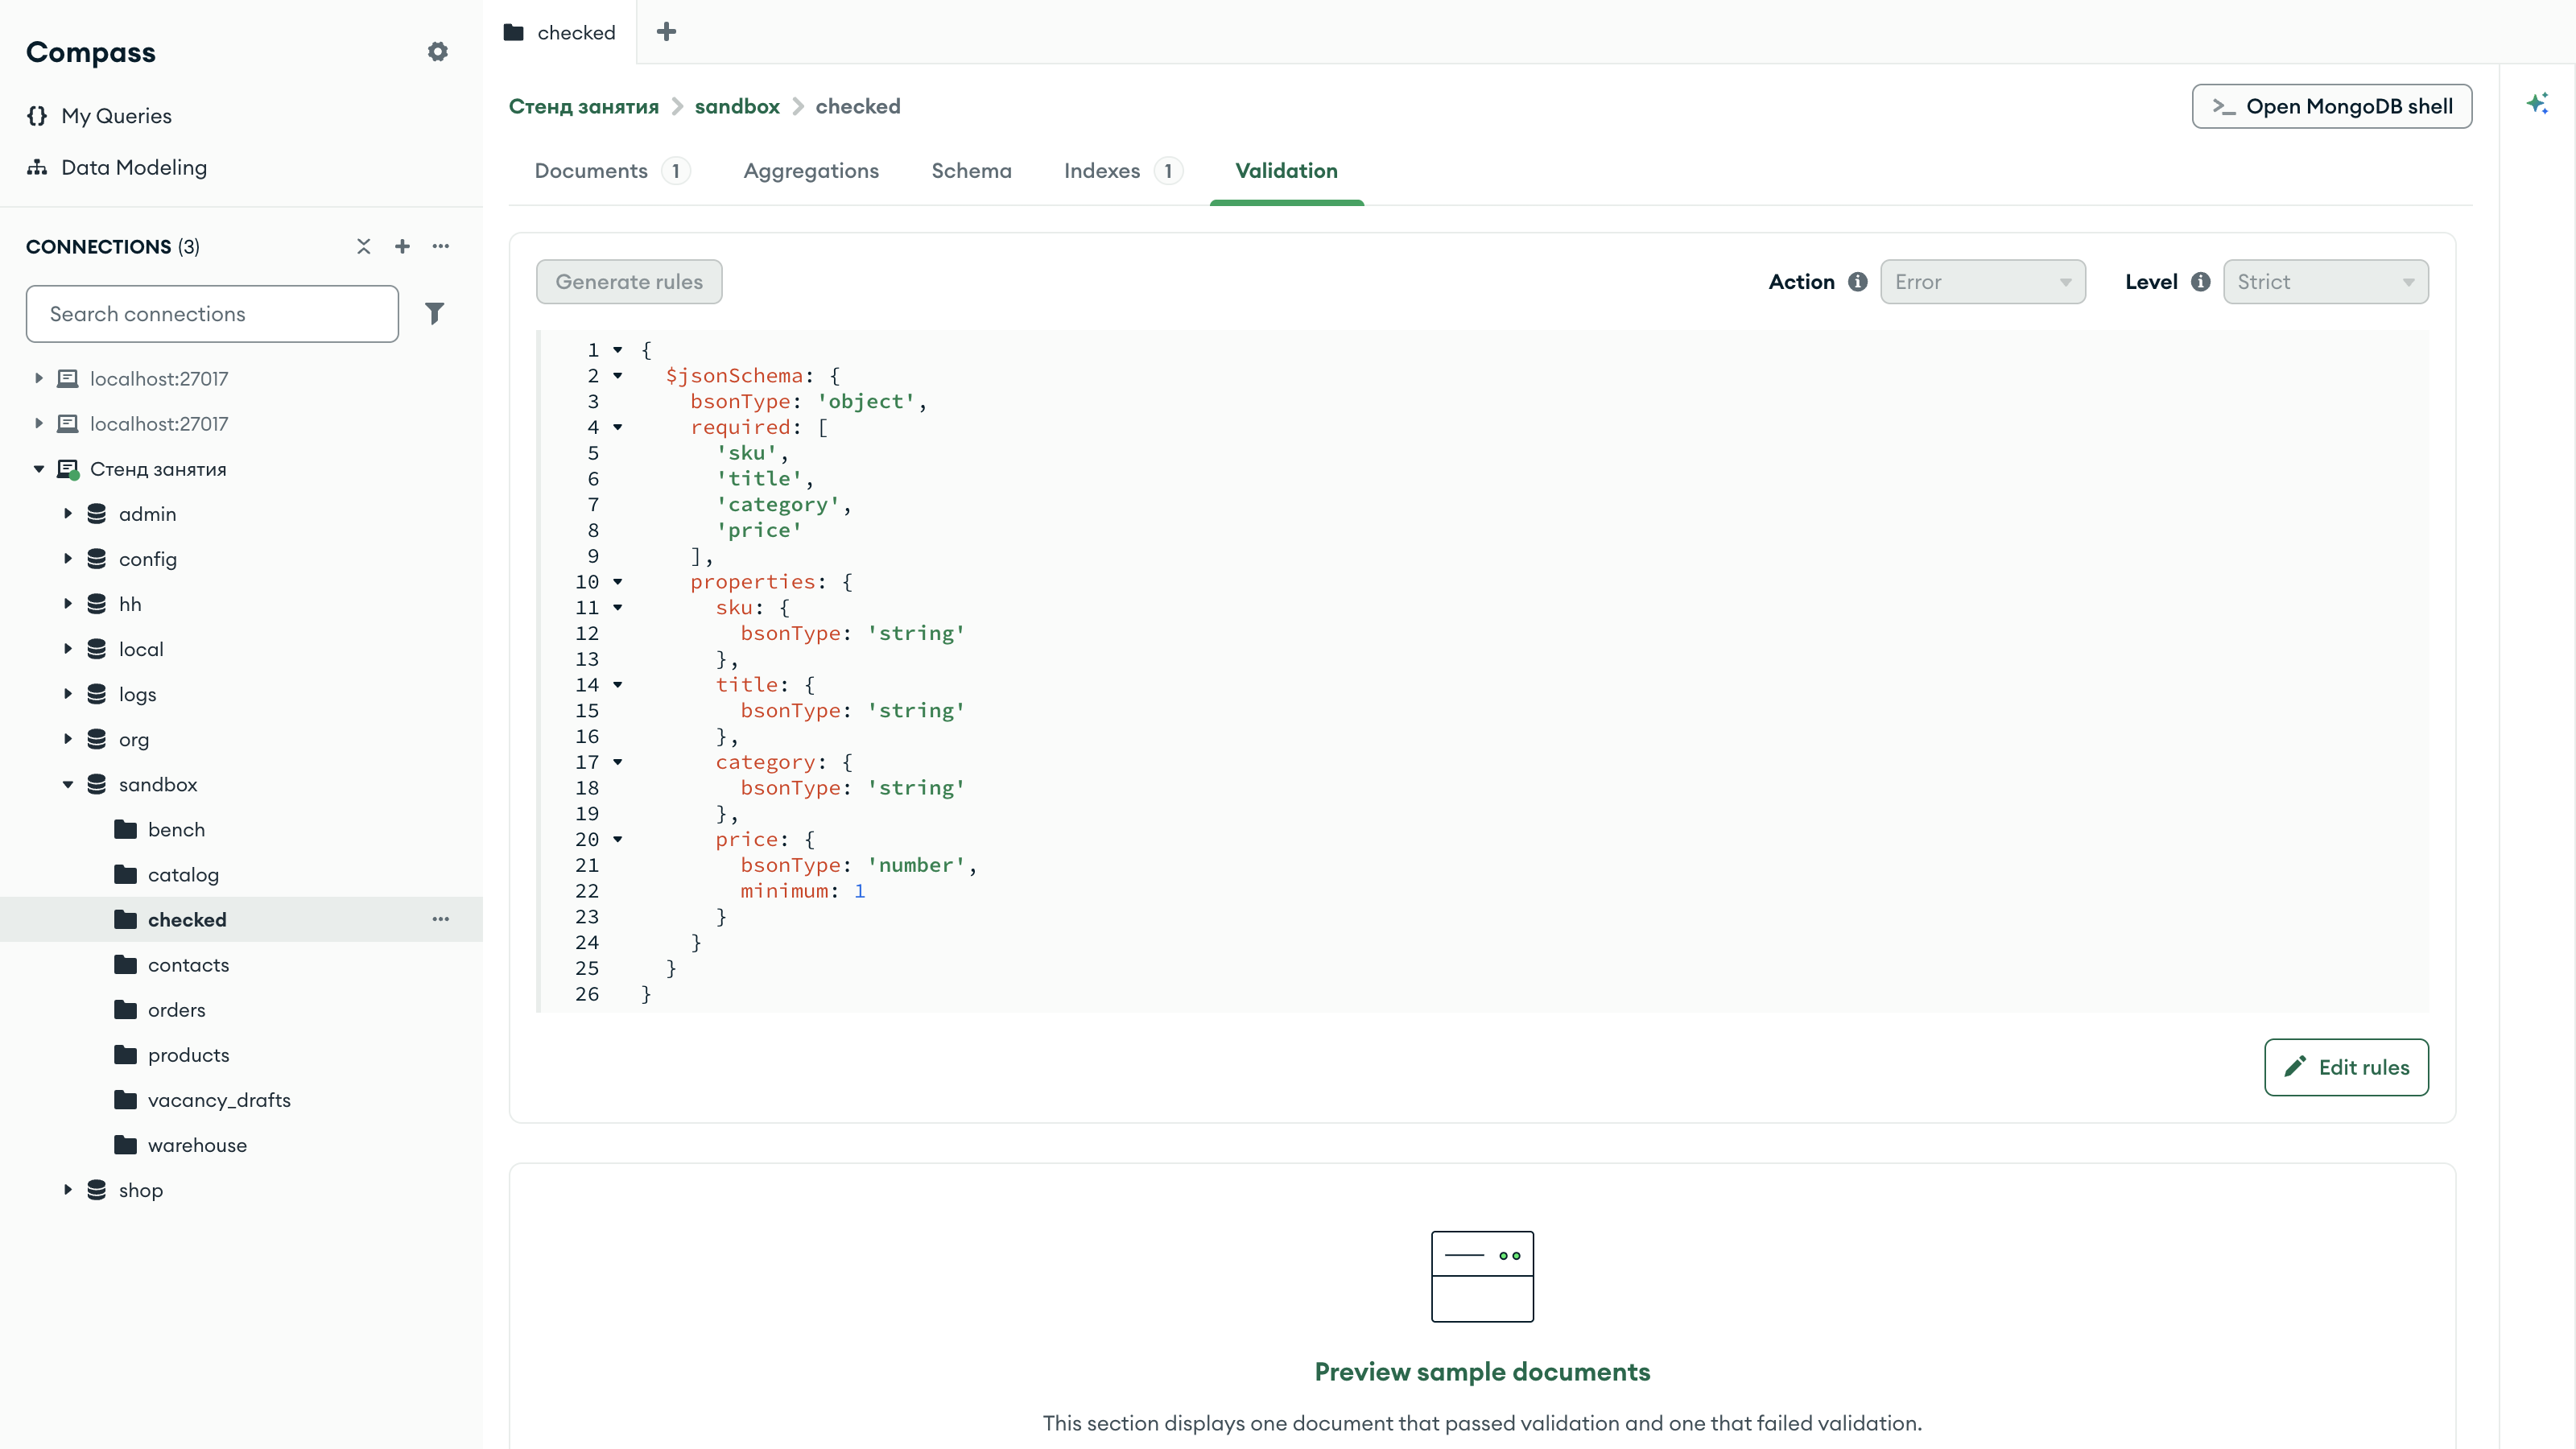This screenshot has width=2576, height=1449.
Task: Collapse Стенд занятия connection
Action: pos(39,469)
